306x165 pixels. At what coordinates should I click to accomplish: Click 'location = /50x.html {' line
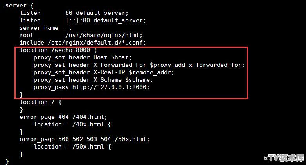tap(72, 147)
